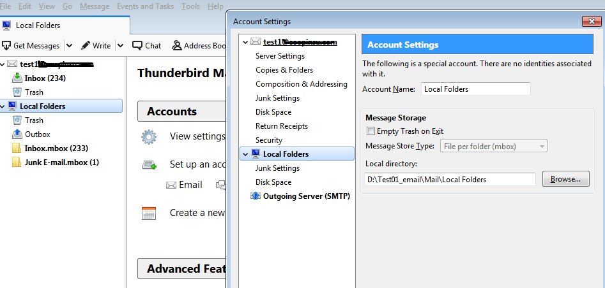Open the Events and Tasks menu
The height and width of the screenshot is (288, 605).
tap(145, 6)
